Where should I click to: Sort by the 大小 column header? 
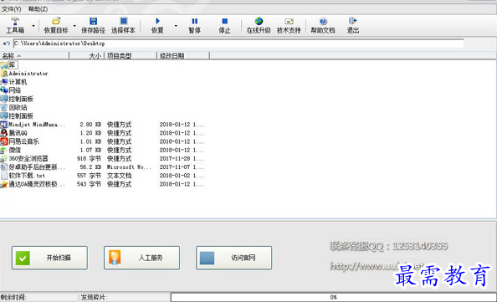86,56
